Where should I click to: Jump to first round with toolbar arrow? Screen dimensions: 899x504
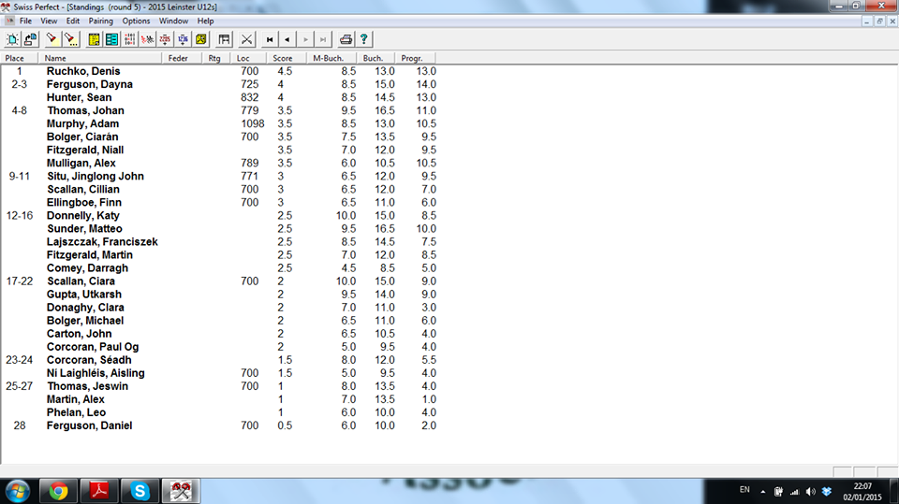[x=270, y=39]
